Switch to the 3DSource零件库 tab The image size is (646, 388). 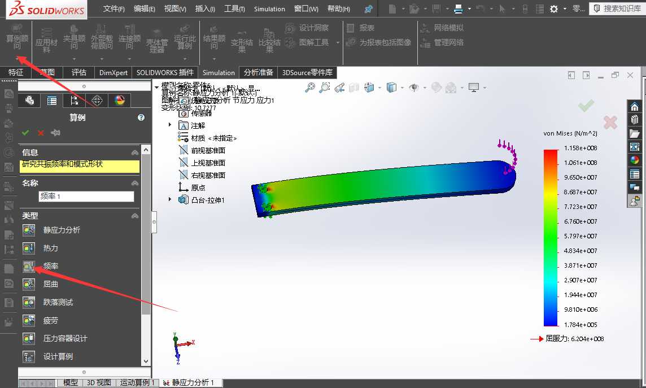coord(307,72)
